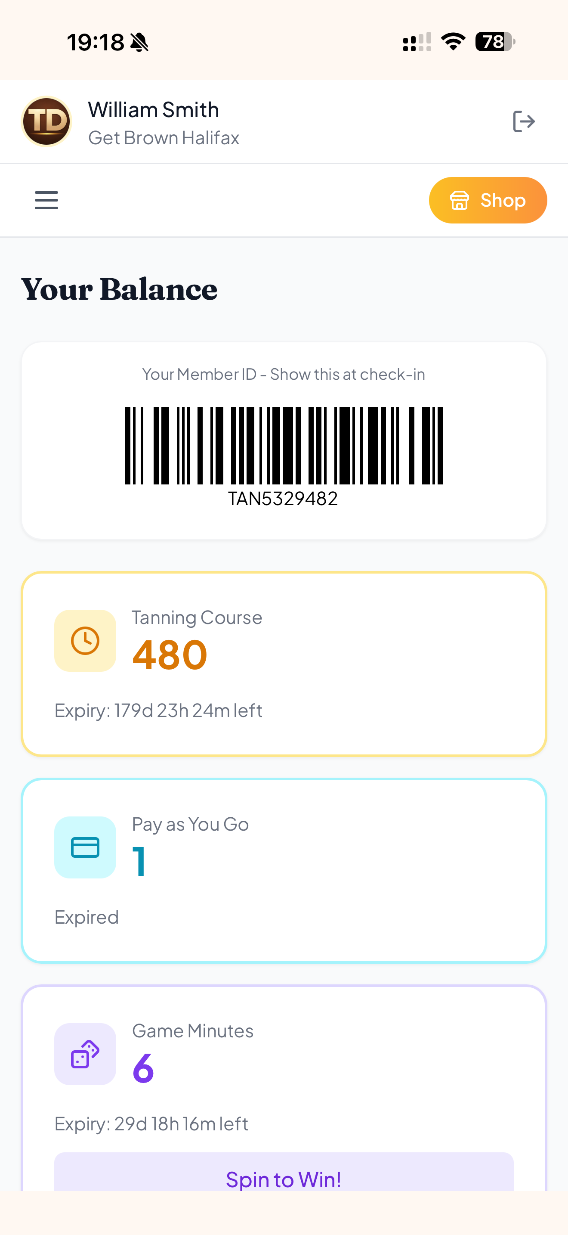Tap the Tanning Course clock icon
The width and height of the screenshot is (568, 1235).
(x=85, y=640)
